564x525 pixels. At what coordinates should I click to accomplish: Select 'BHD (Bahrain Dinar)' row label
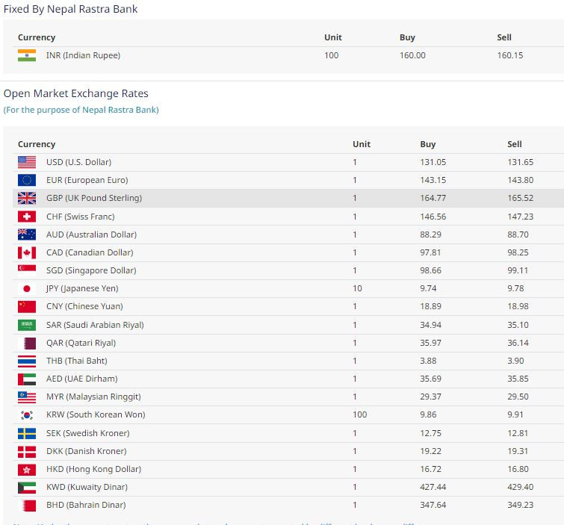click(x=86, y=506)
